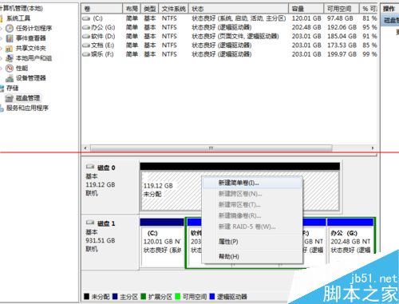Sort by the 状态 column header
399x304 pixels.
pyautogui.click(x=239, y=9)
